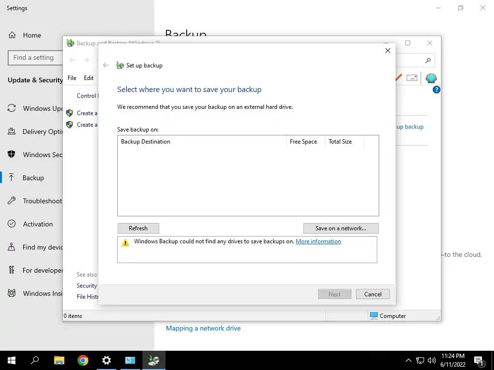
Task: Click the second Create a shield item
Action: click(x=82, y=125)
